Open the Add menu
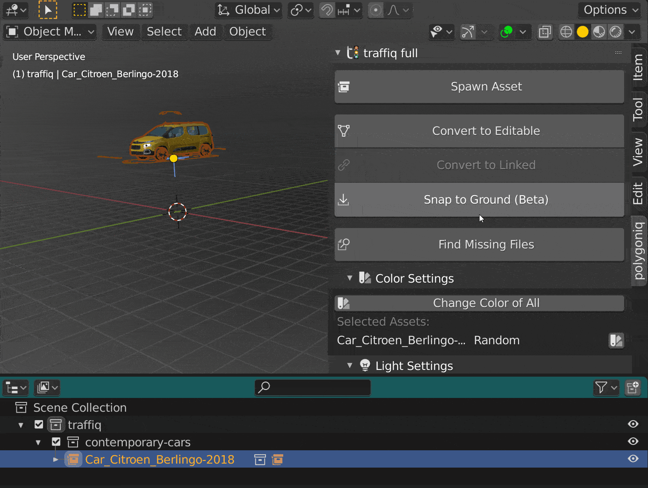 click(205, 31)
